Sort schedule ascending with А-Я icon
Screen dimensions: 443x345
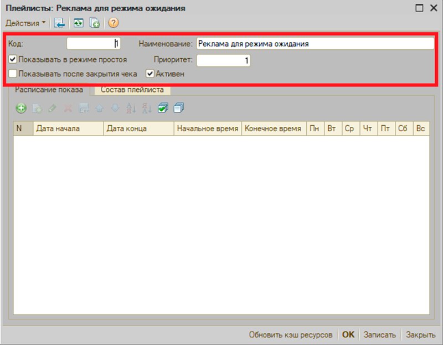coord(131,108)
